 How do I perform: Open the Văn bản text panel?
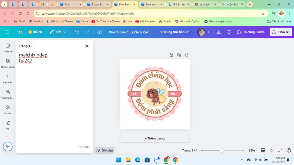[x=8, y=79]
